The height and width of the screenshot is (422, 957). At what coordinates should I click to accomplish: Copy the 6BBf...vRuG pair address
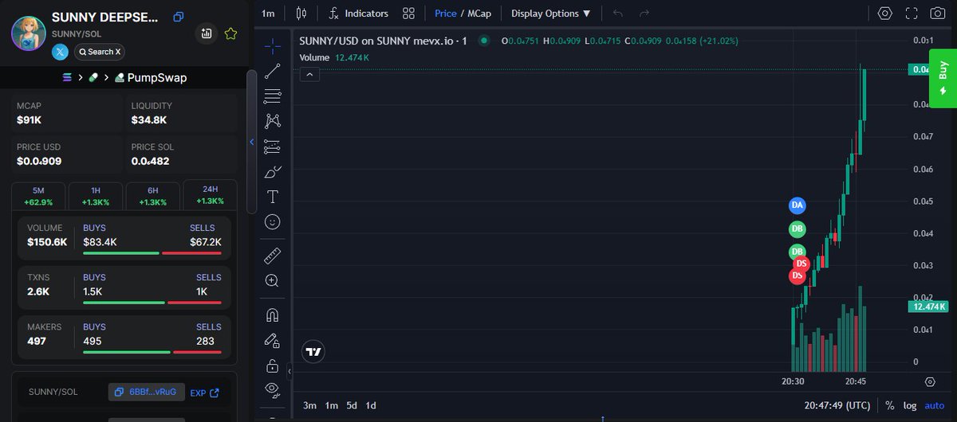pos(147,392)
